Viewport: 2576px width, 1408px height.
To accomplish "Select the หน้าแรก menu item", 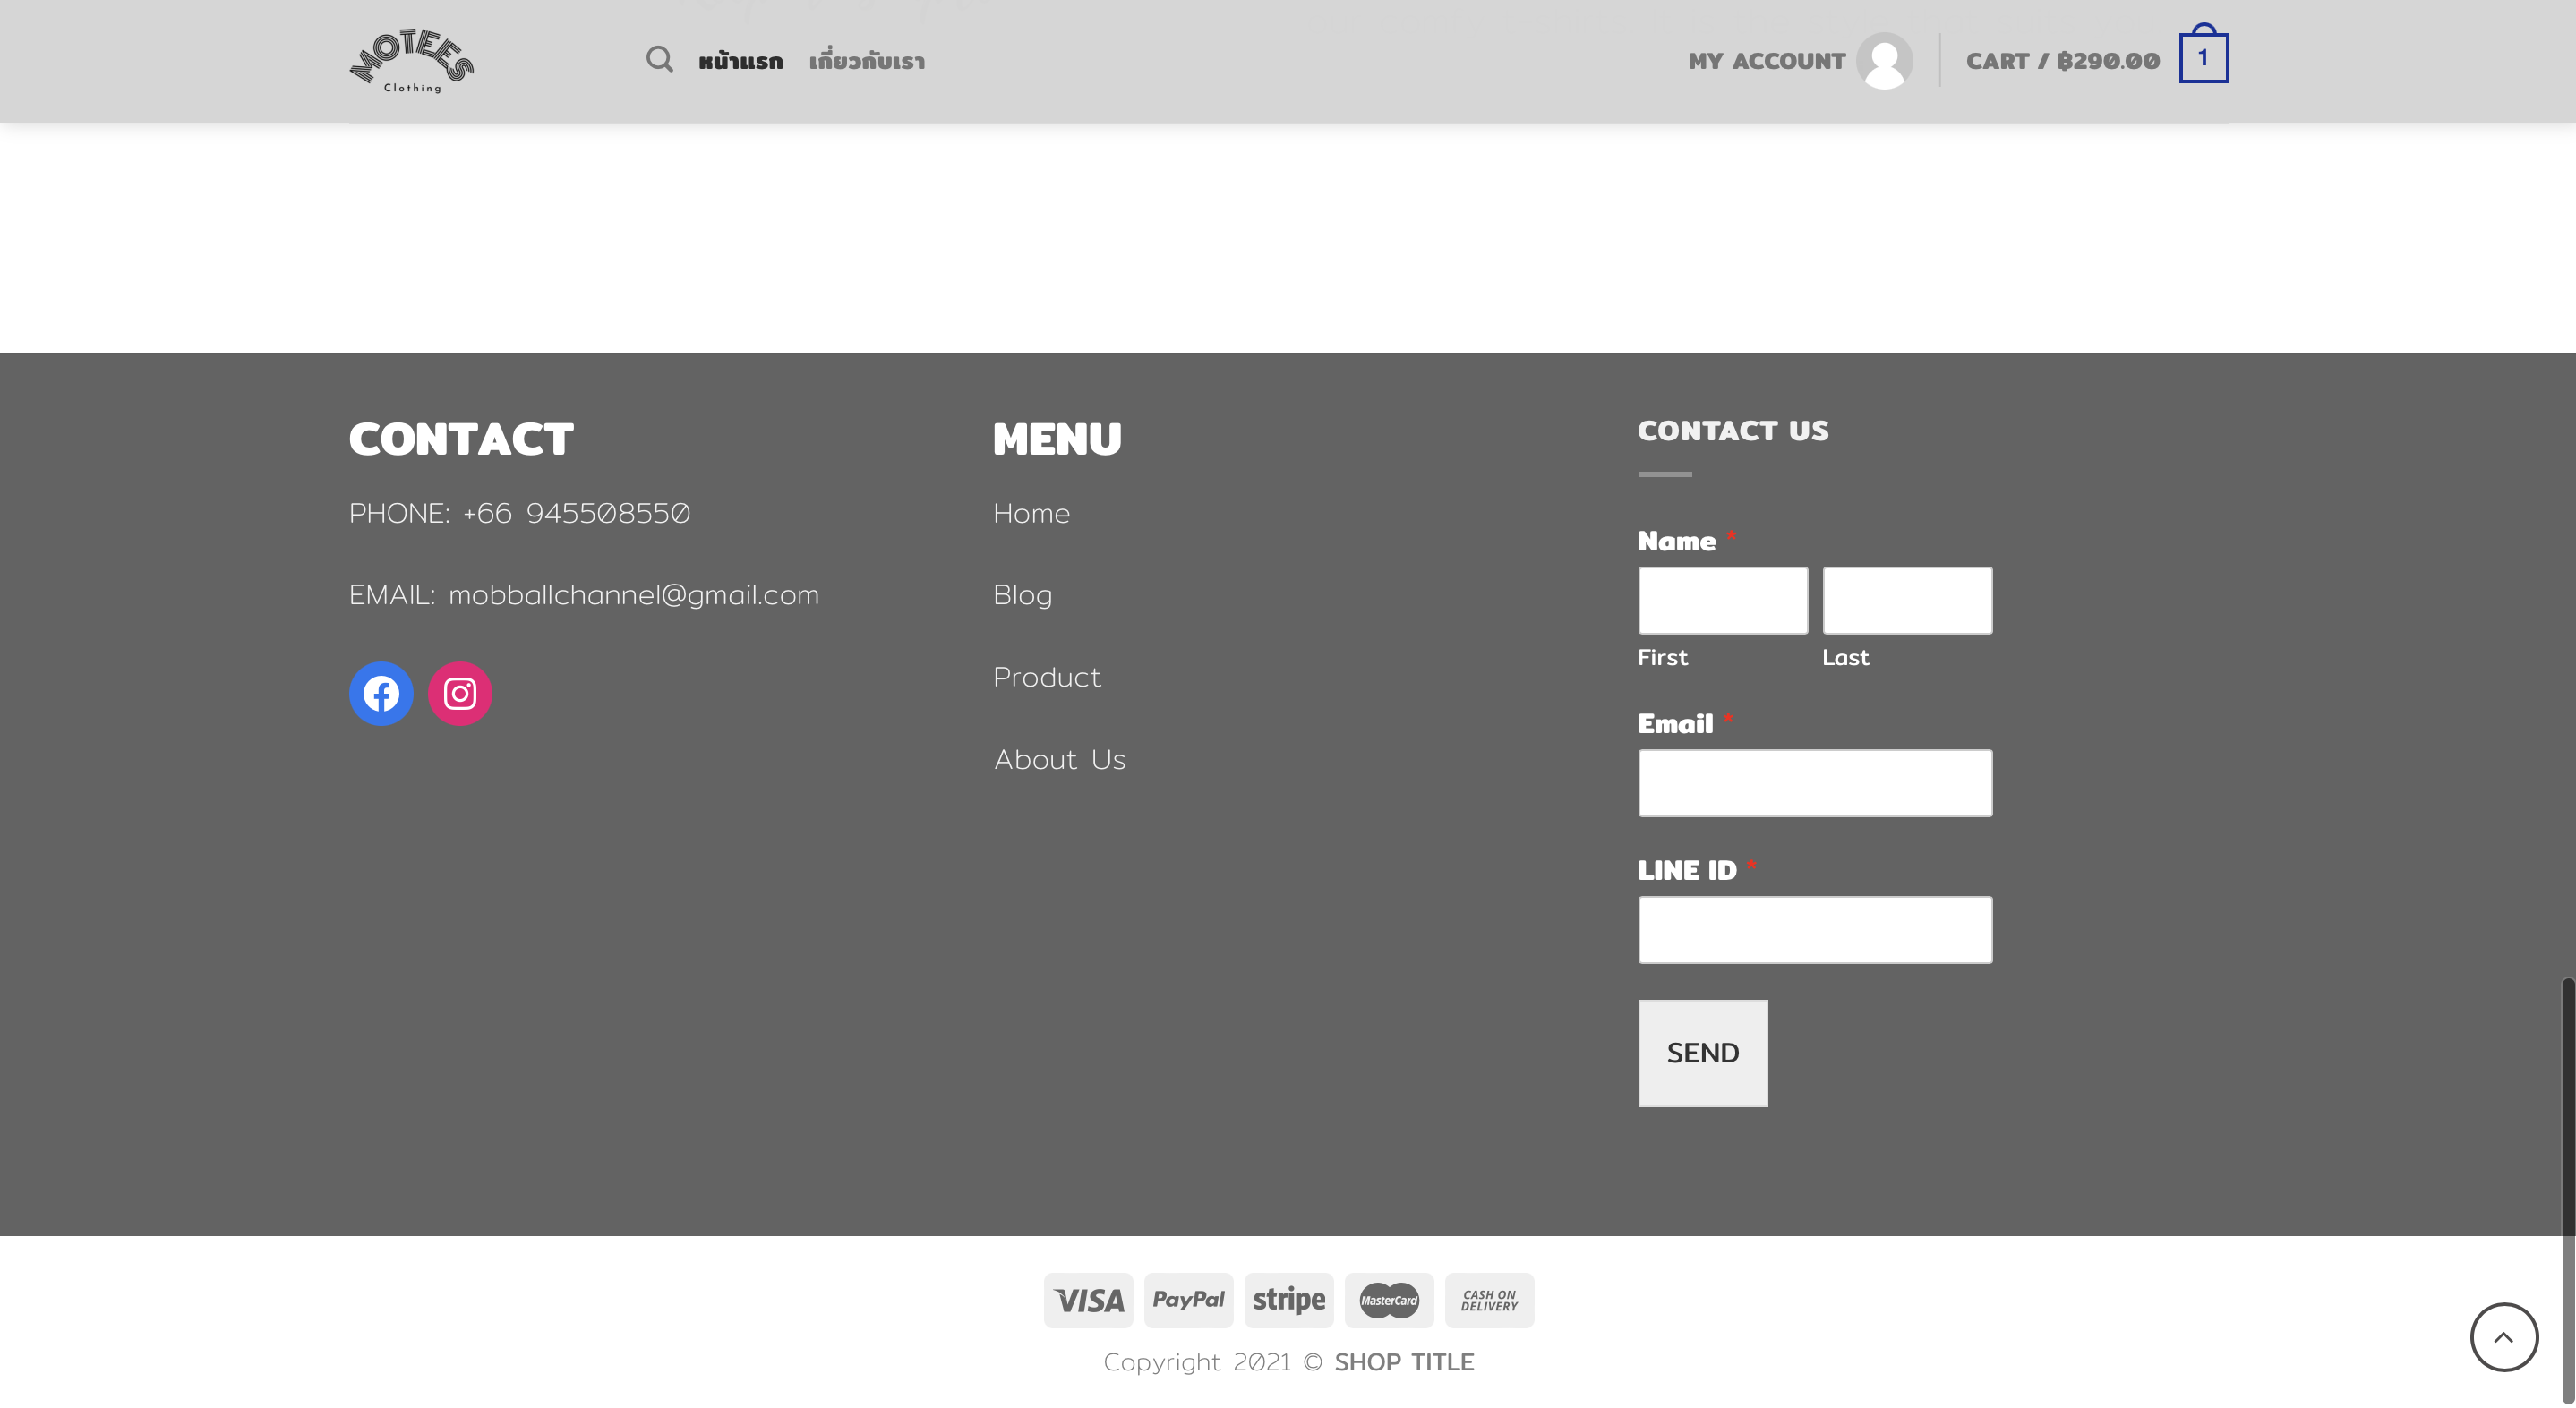I will click(x=740, y=62).
